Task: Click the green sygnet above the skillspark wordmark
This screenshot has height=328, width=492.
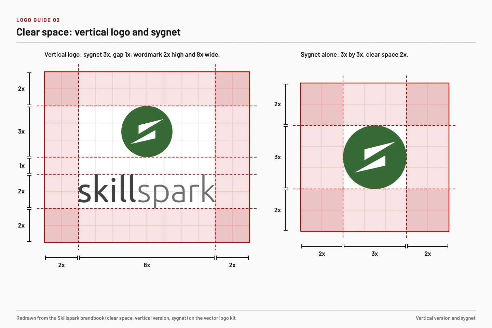Action: (x=147, y=132)
